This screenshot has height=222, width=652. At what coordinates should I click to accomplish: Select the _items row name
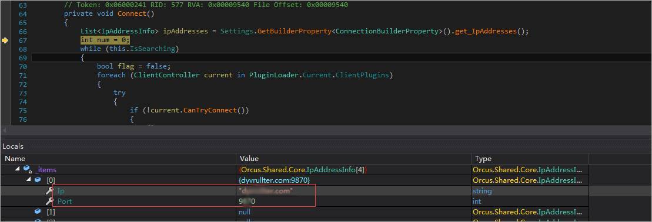coord(46,170)
